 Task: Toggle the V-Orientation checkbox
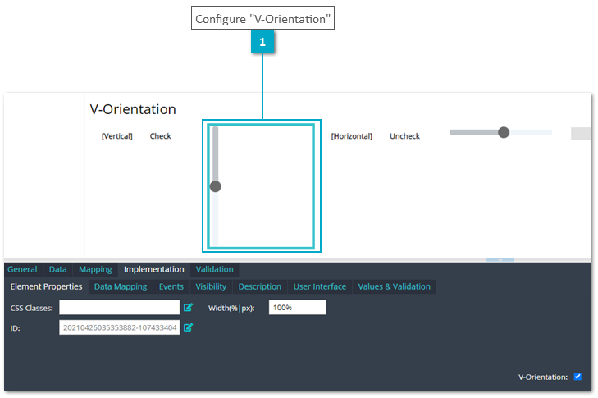coord(577,377)
